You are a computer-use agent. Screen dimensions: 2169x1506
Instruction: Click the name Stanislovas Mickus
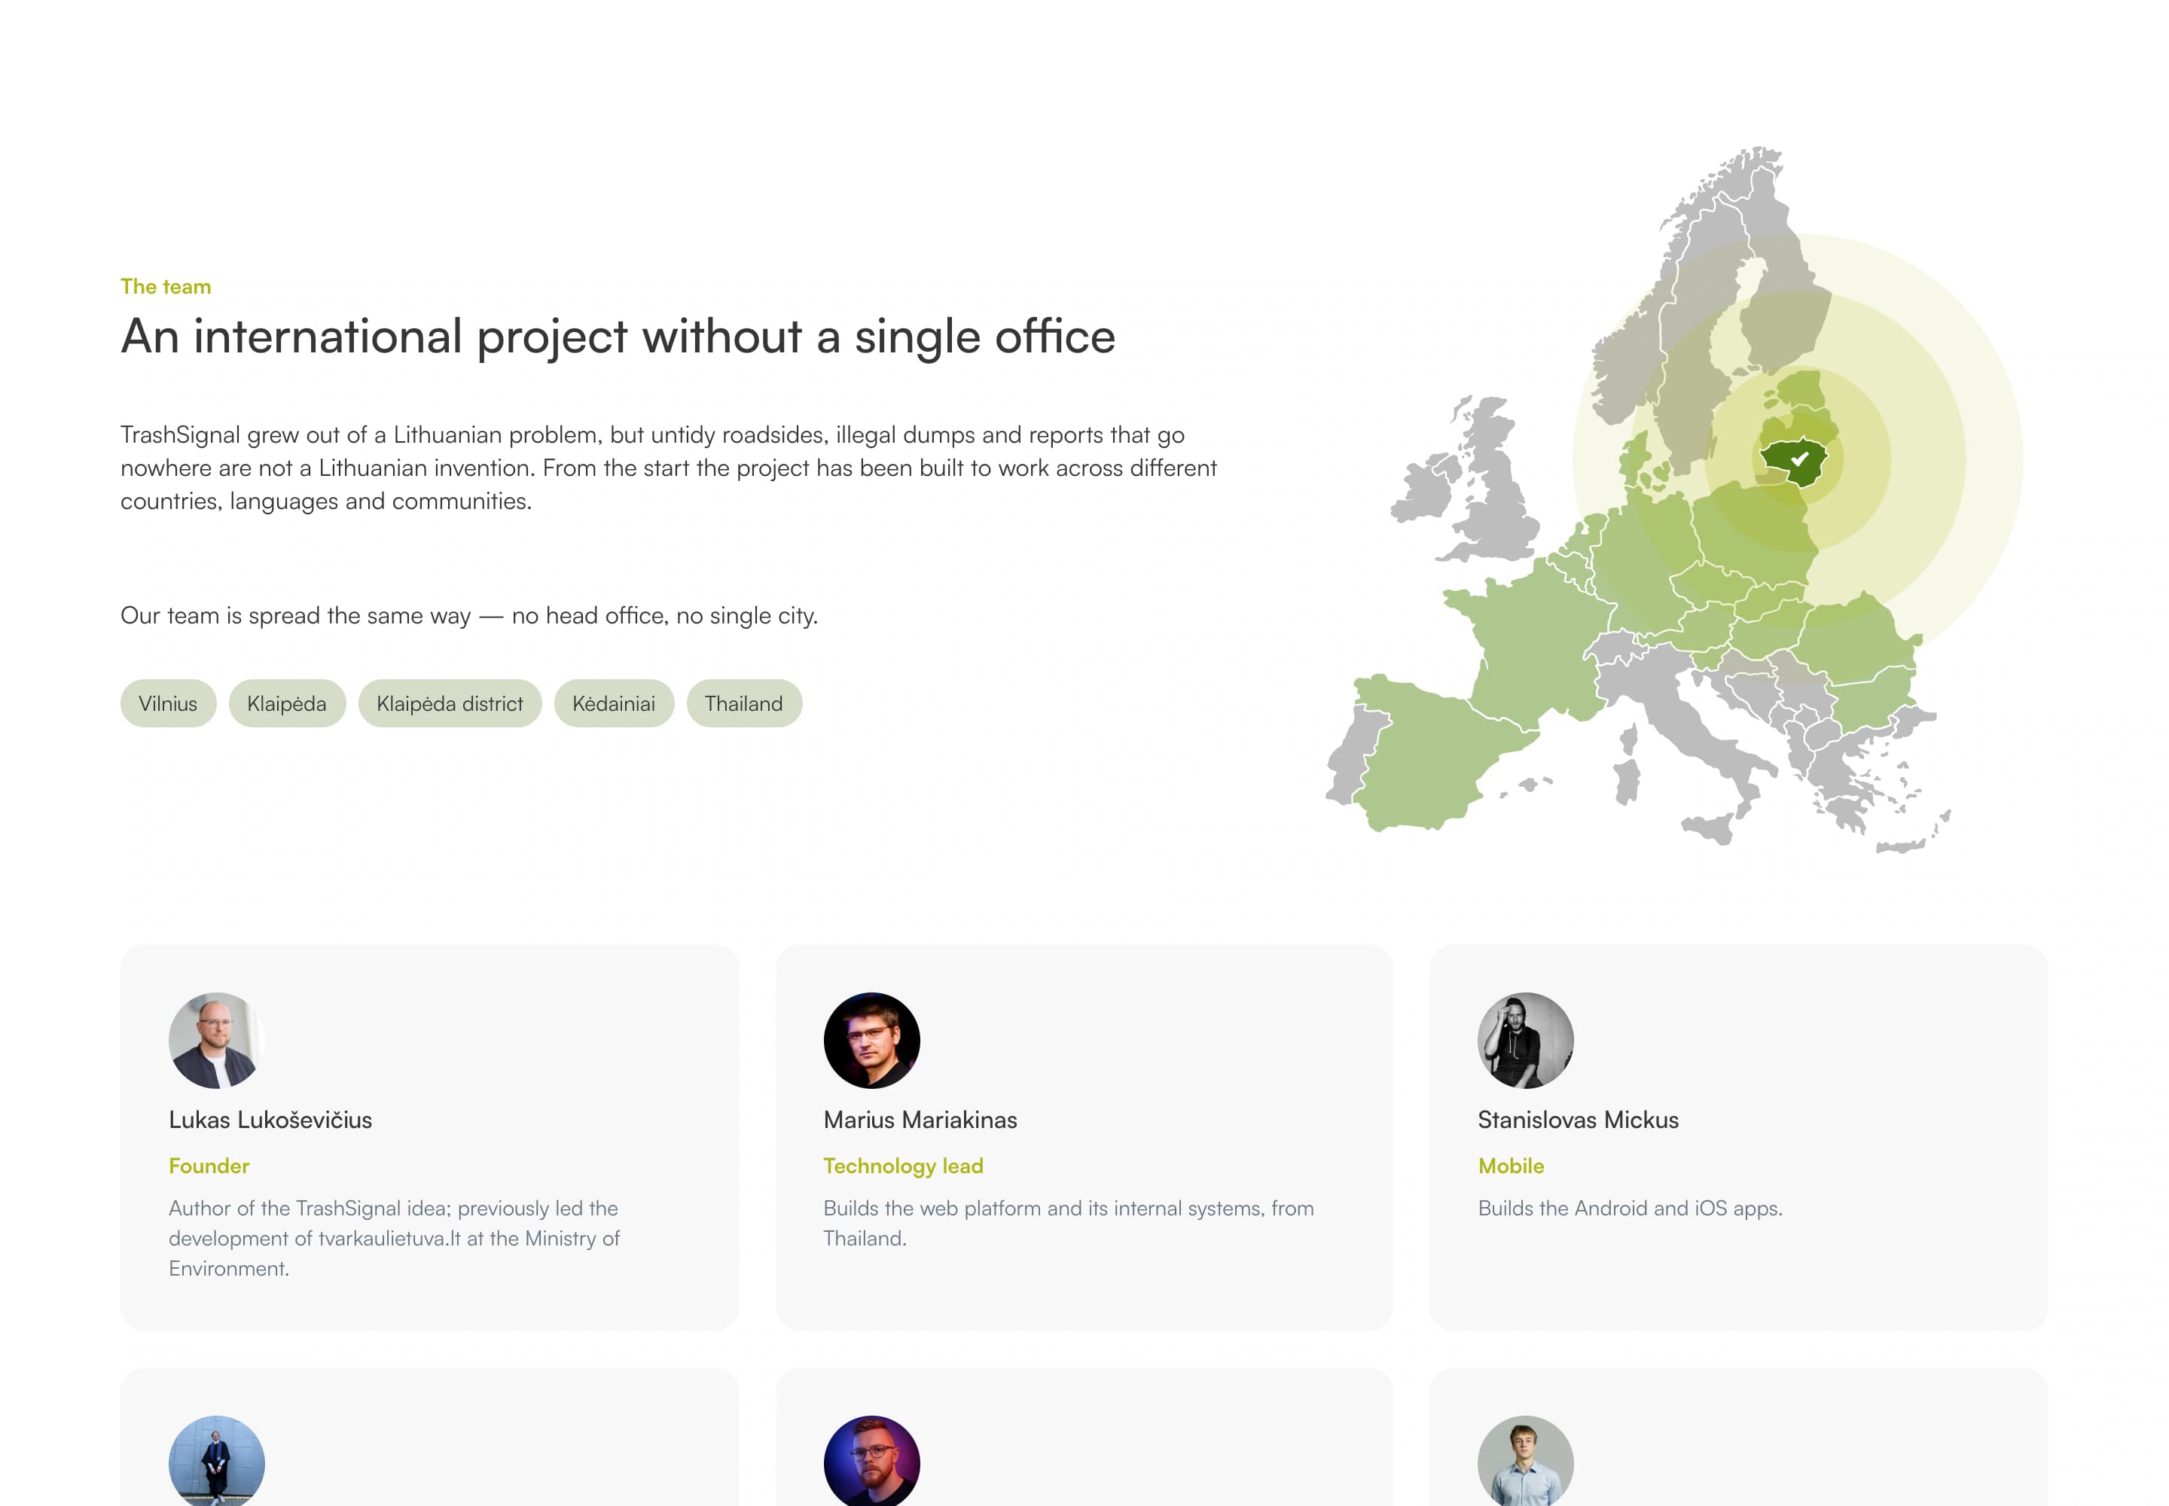tap(1578, 1120)
